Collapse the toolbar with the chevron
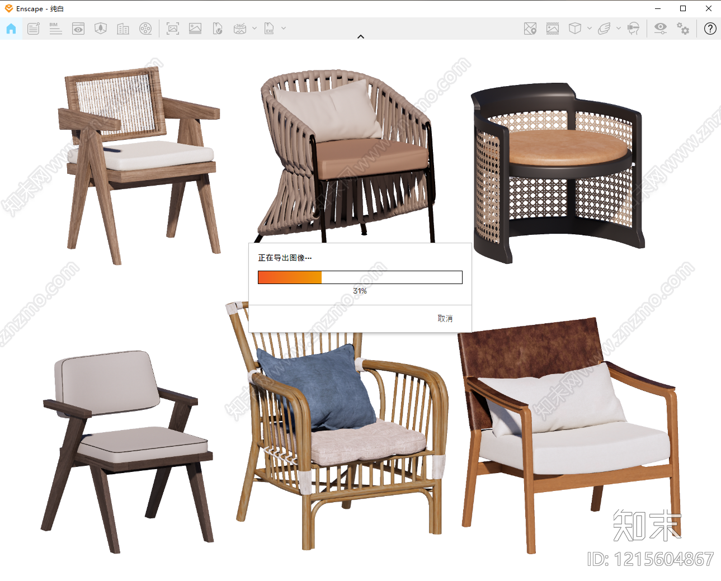Viewport: 721px width, 581px height. 361,36
